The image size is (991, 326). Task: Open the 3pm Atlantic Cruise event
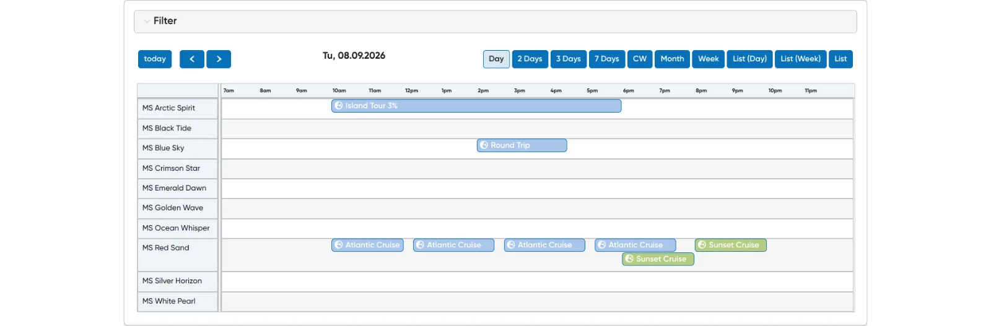(544, 245)
